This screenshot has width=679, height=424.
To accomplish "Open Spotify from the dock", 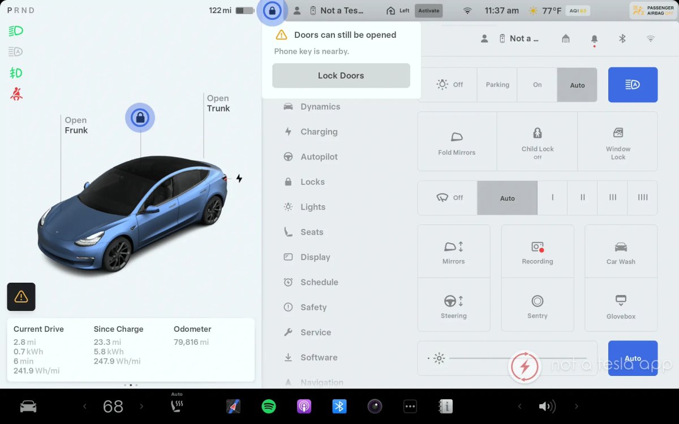I will (269, 406).
